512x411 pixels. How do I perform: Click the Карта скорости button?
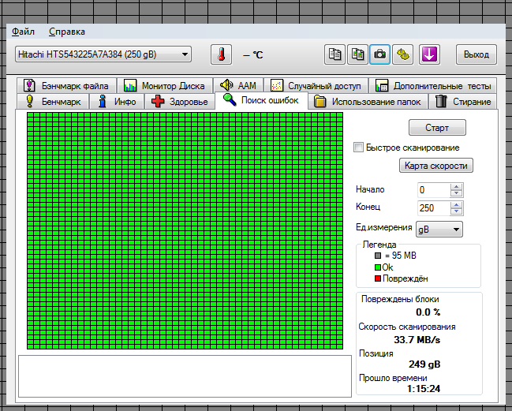click(x=436, y=166)
